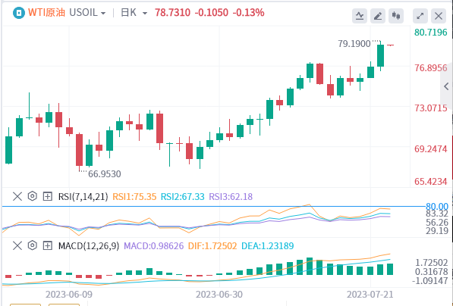Add panel using MACD plus-box icon
The image size is (453, 306).
(x=47, y=246)
